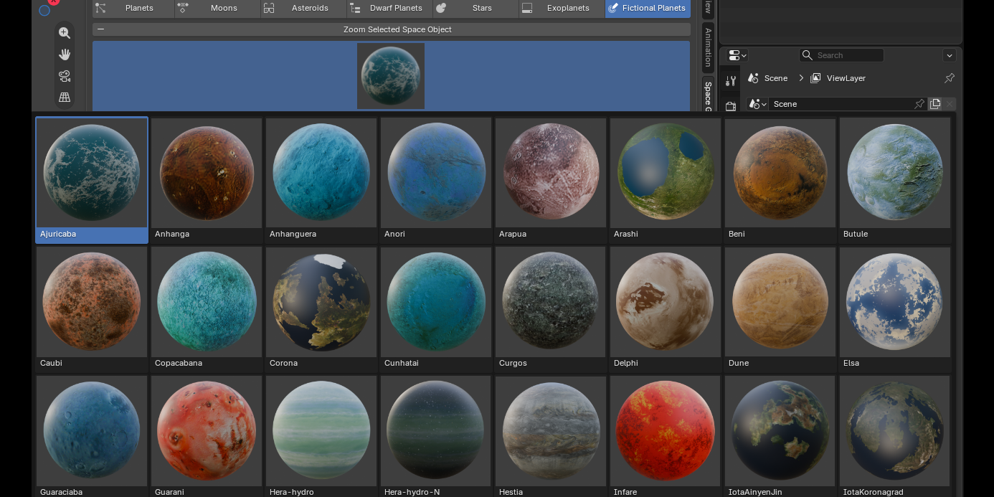This screenshot has height=497, width=994.
Task: Toggle the camera view icon
Action: pos(65,76)
